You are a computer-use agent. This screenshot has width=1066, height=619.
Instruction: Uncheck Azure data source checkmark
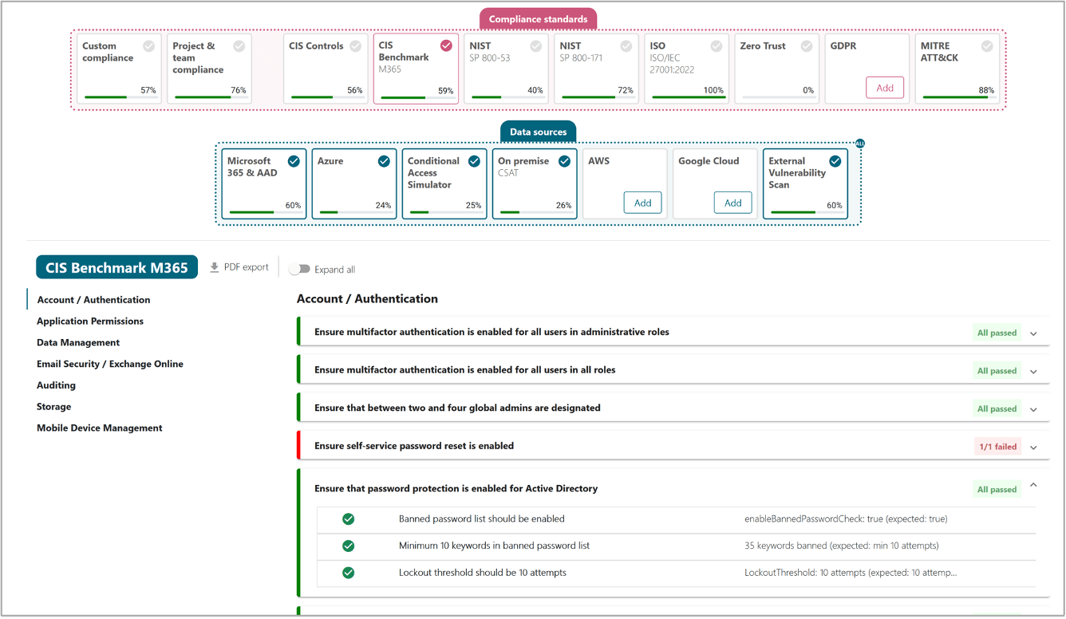tap(384, 161)
